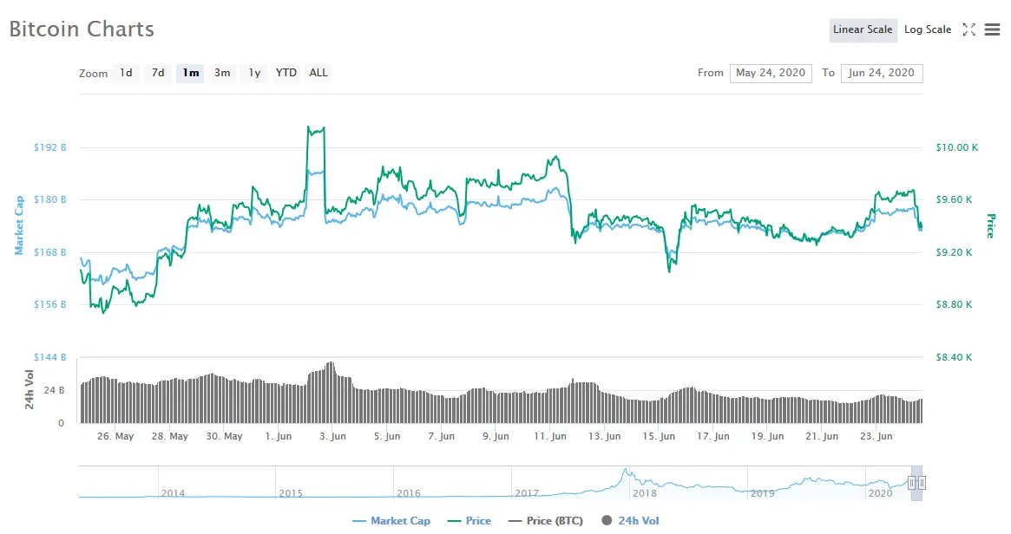Screen dimensions: 1011x534
Task: Set zoom to 1d
Action: [x=126, y=73]
